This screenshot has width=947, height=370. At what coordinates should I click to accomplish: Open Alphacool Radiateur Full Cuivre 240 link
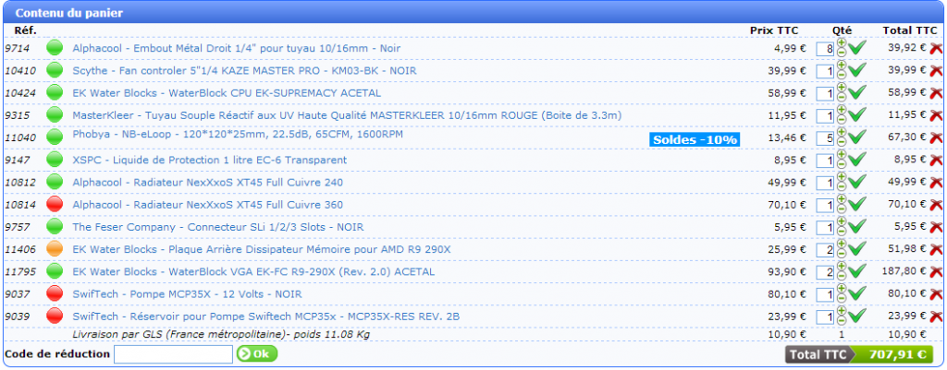(x=208, y=183)
